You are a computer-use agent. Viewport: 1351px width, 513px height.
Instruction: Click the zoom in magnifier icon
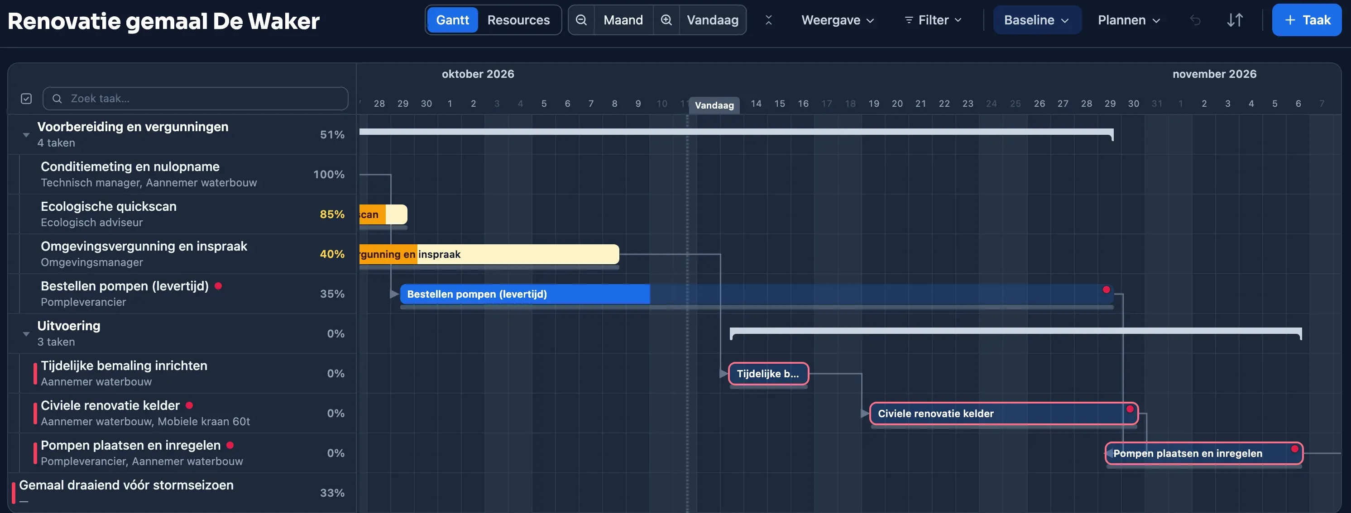(x=666, y=20)
